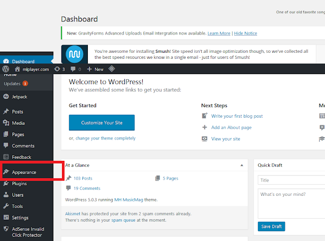
Task: Click the home icon beside mlplayer.com
Action: click(17, 69)
